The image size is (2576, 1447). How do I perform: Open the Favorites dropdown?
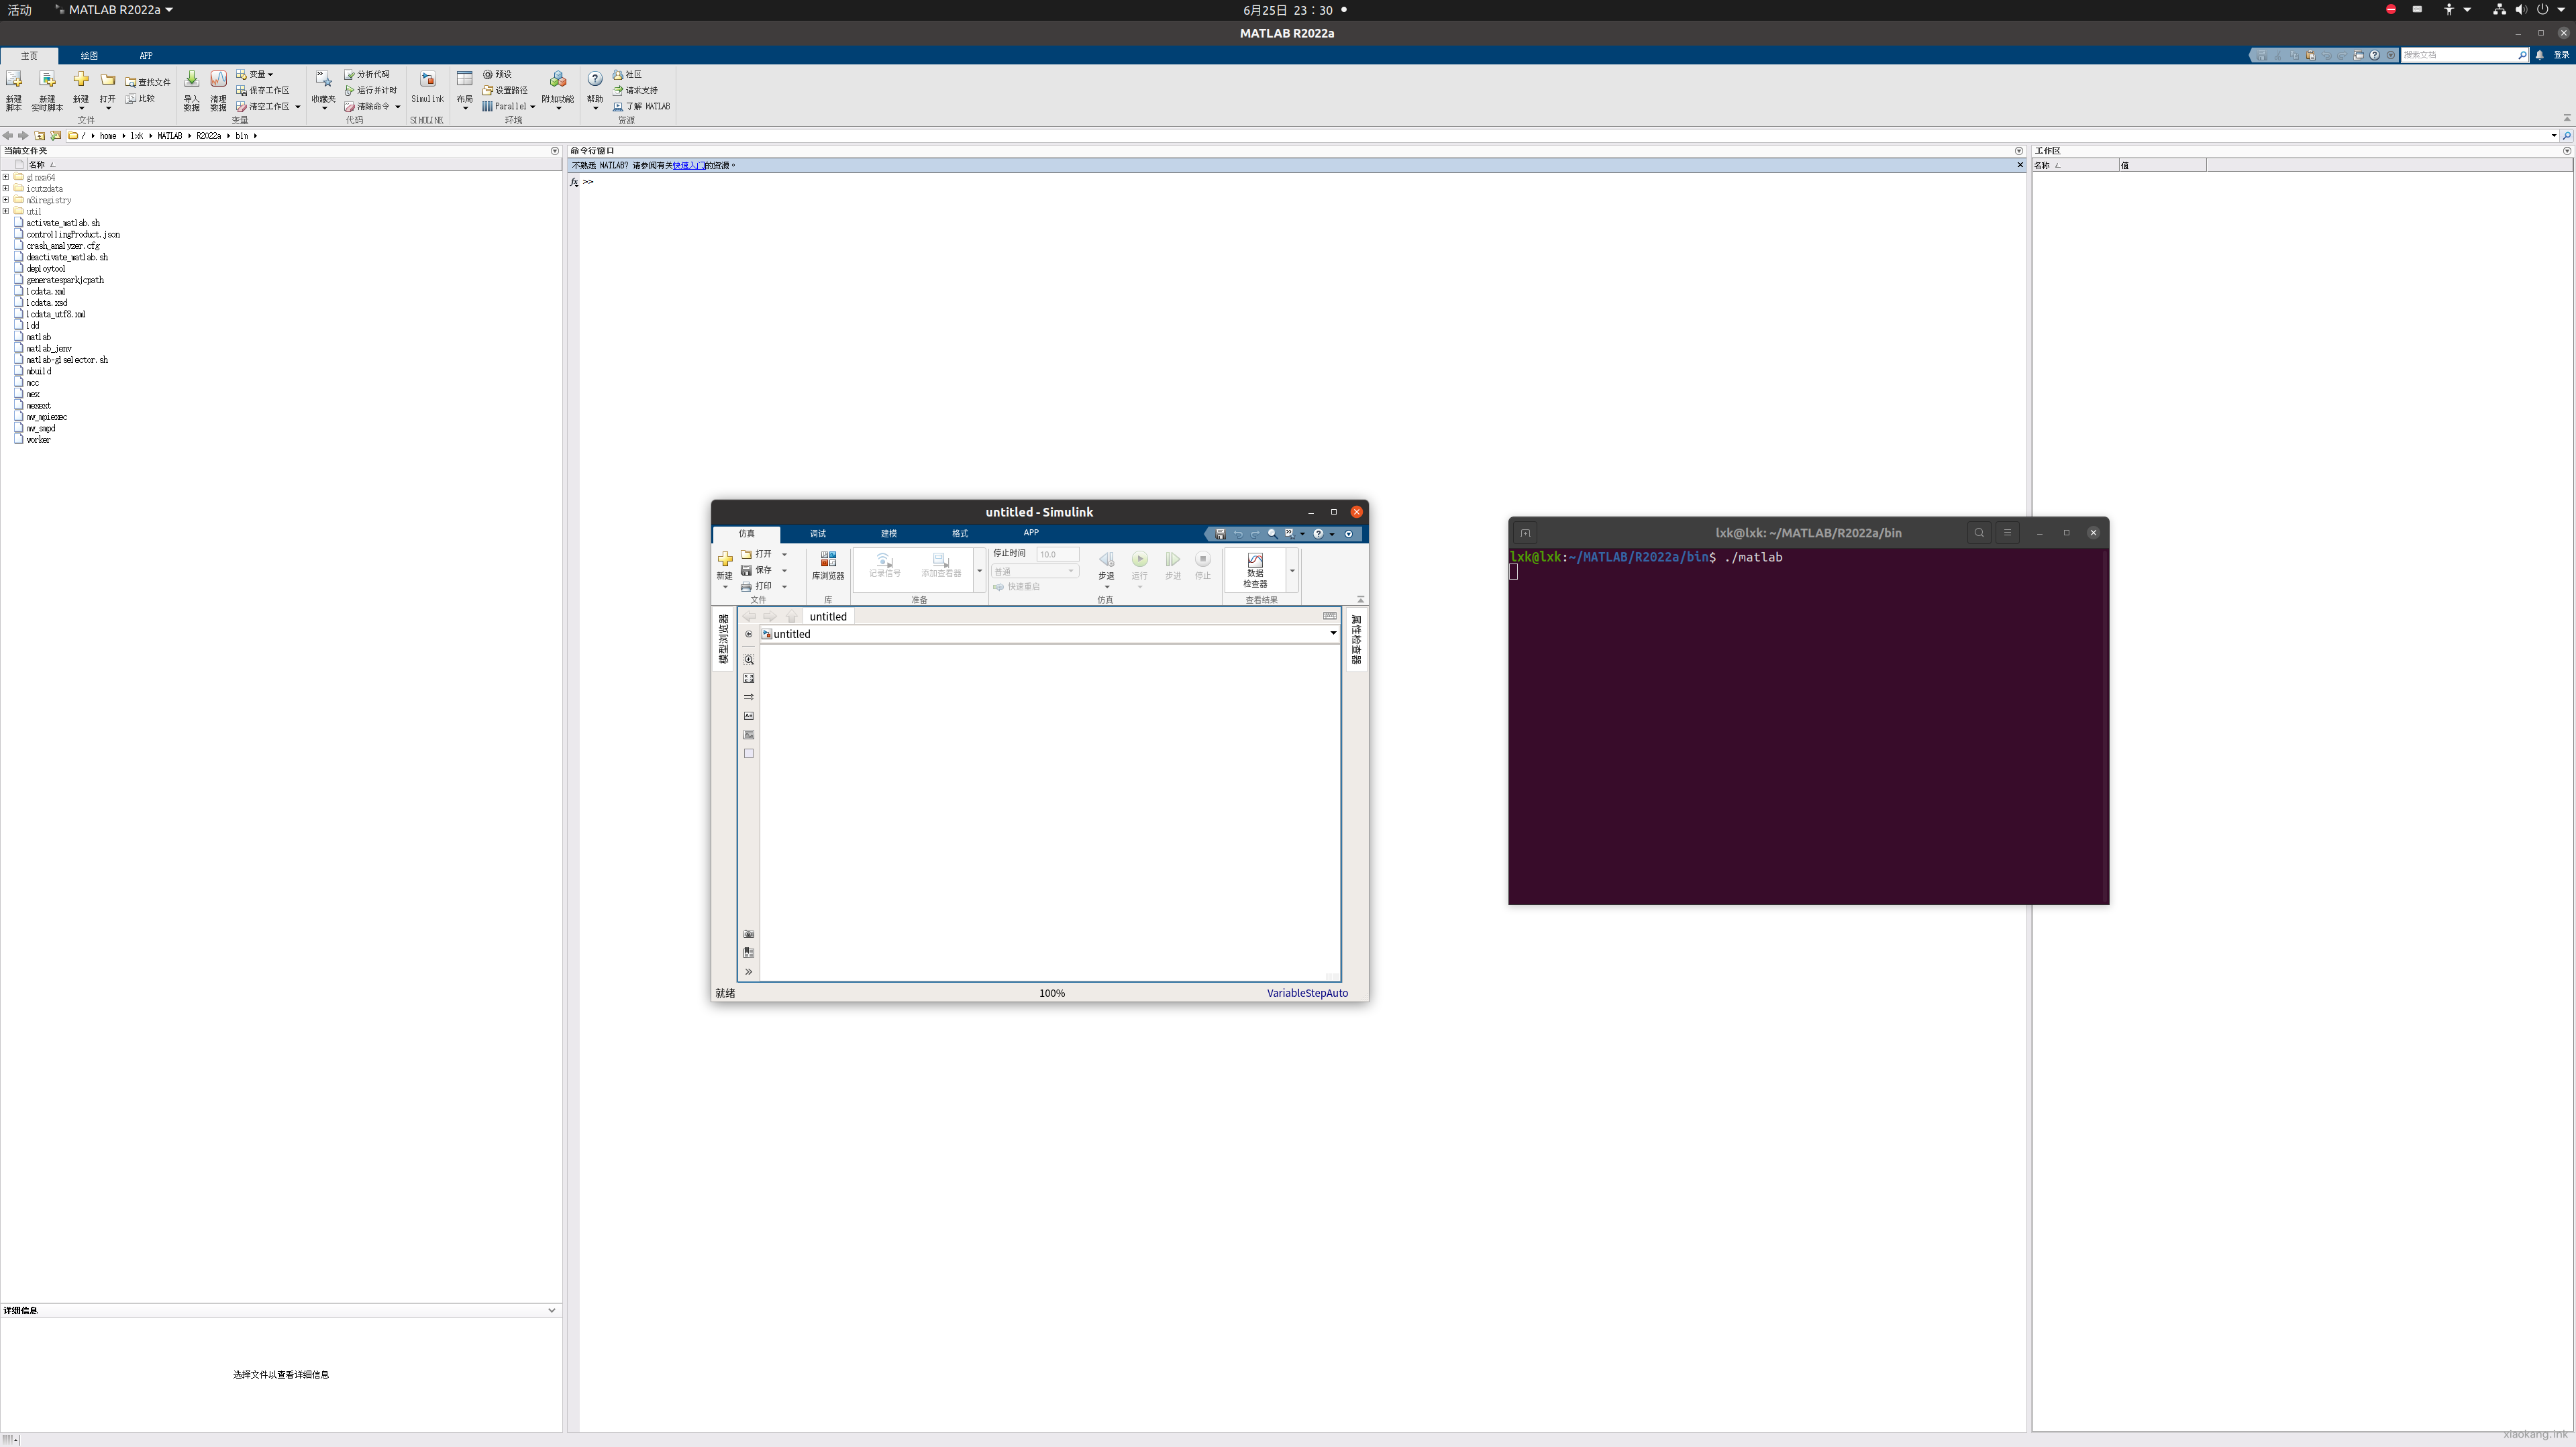click(323, 90)
